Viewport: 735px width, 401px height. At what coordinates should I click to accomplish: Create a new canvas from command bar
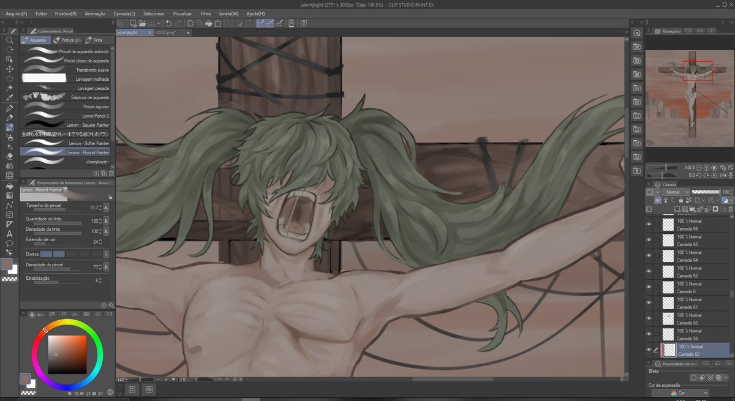(x=134, y=24)
